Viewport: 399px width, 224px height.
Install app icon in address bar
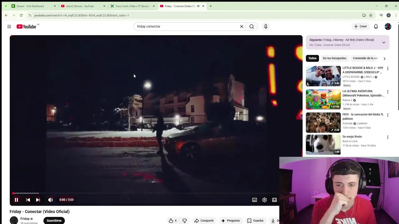364,15
